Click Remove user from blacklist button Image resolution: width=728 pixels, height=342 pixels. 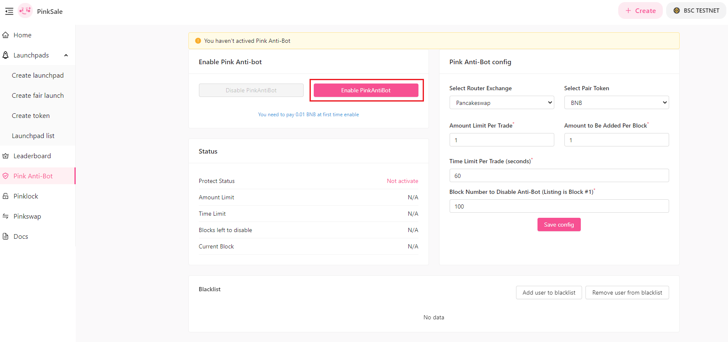pyautogui.click(x=627, y=292)
